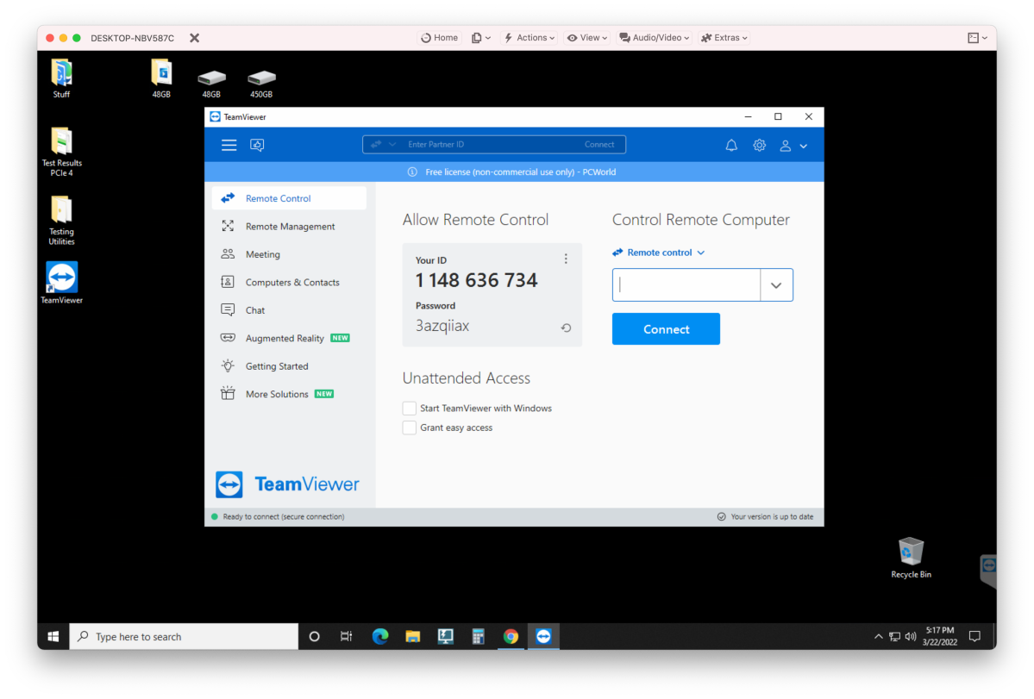Close the DESKTOP-NBV587C session tab

coord(195,38)
